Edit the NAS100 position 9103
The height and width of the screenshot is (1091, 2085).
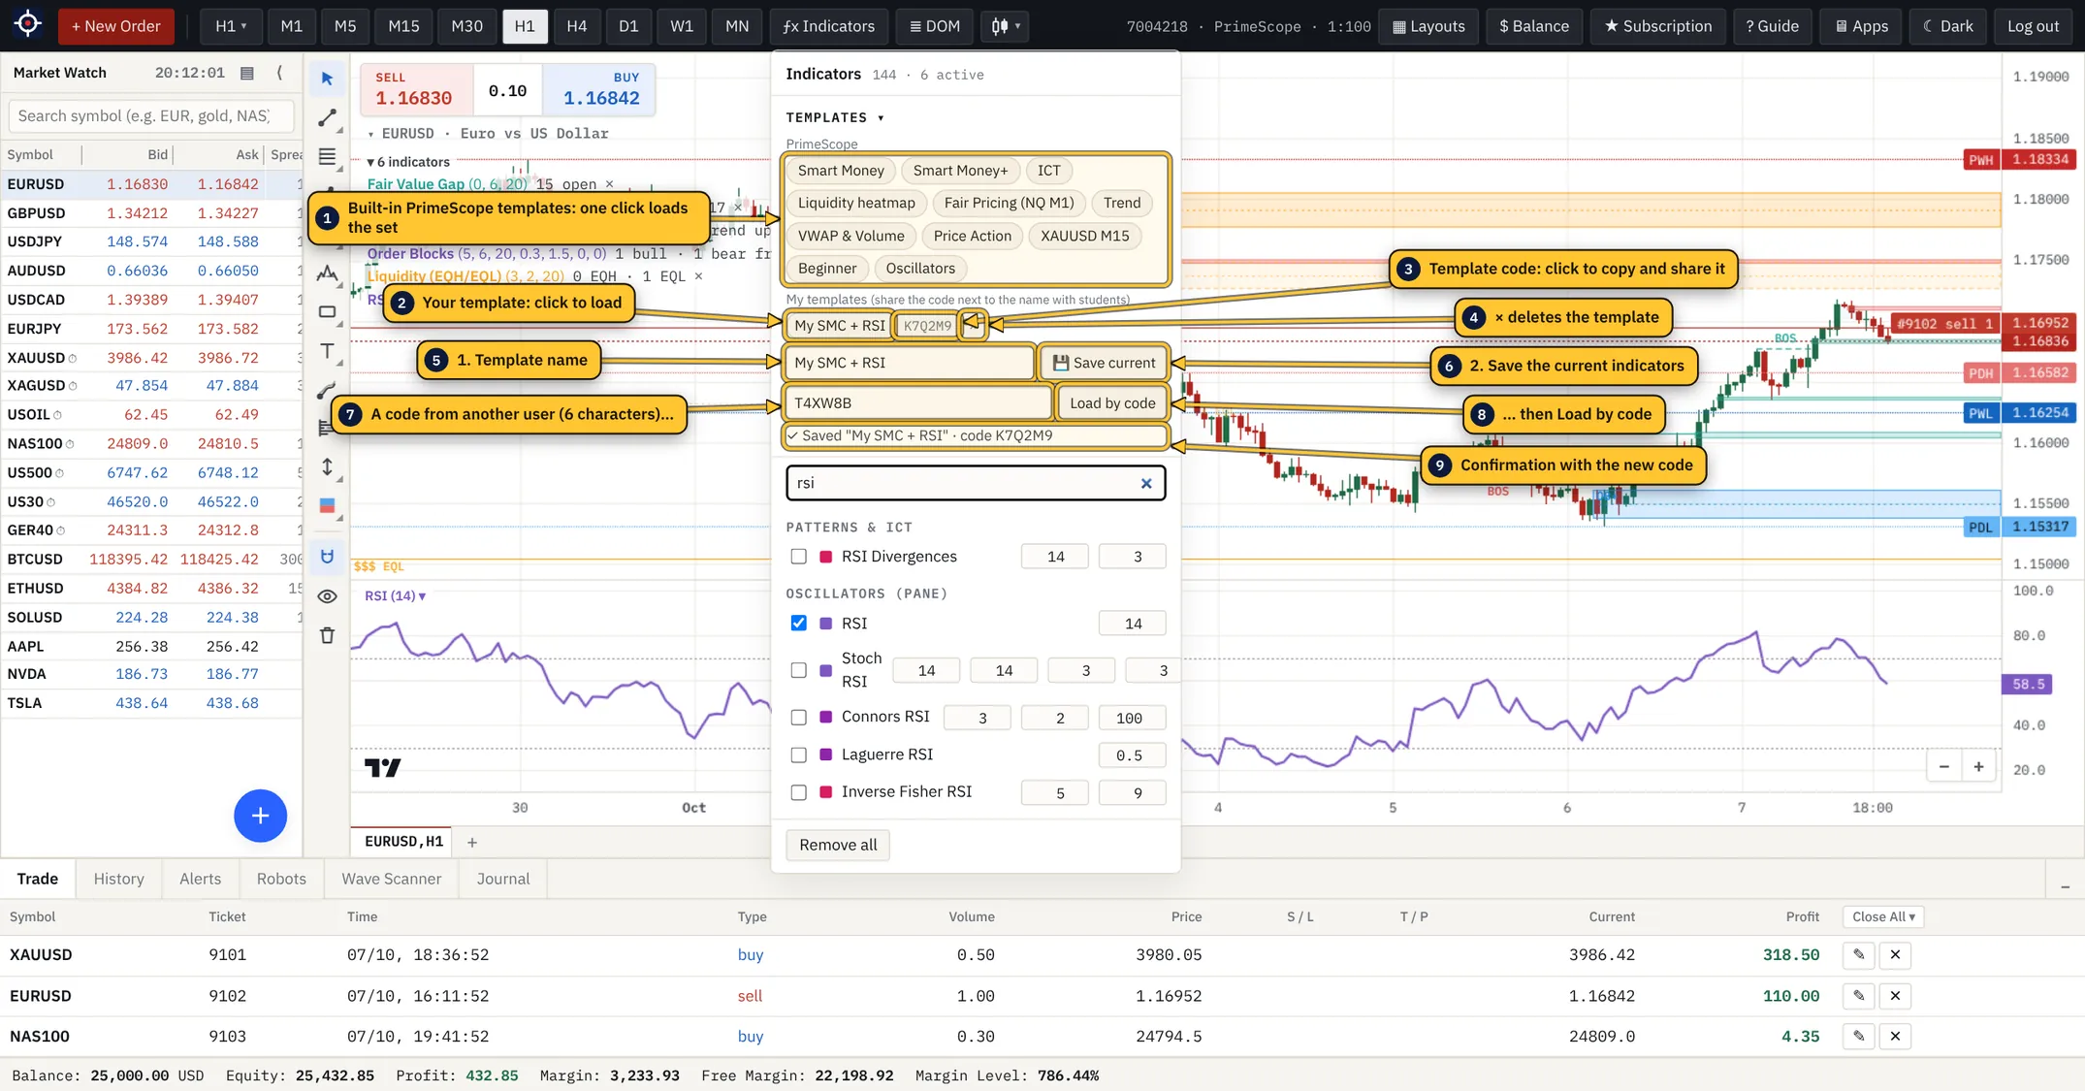[x=1858, y=1036]
